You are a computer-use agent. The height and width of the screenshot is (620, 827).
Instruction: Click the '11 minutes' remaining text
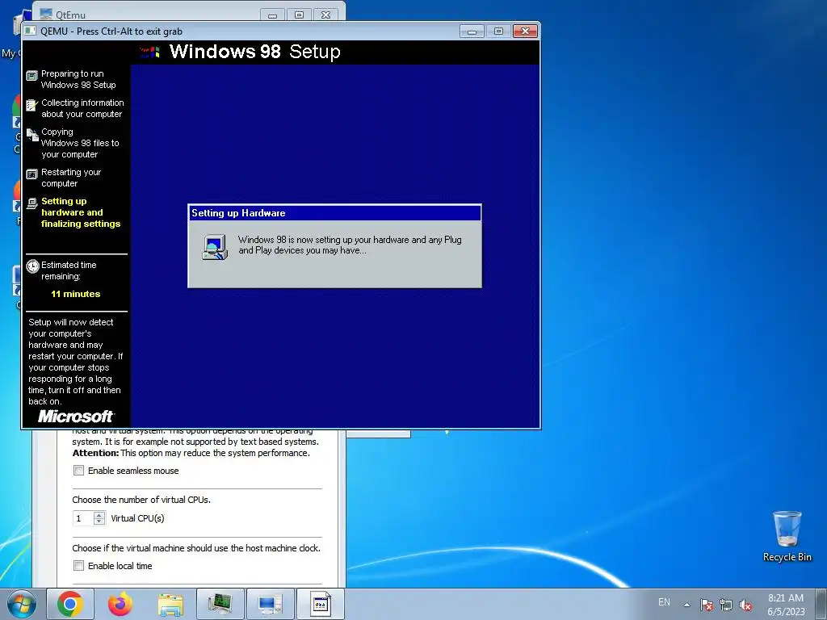75,294
